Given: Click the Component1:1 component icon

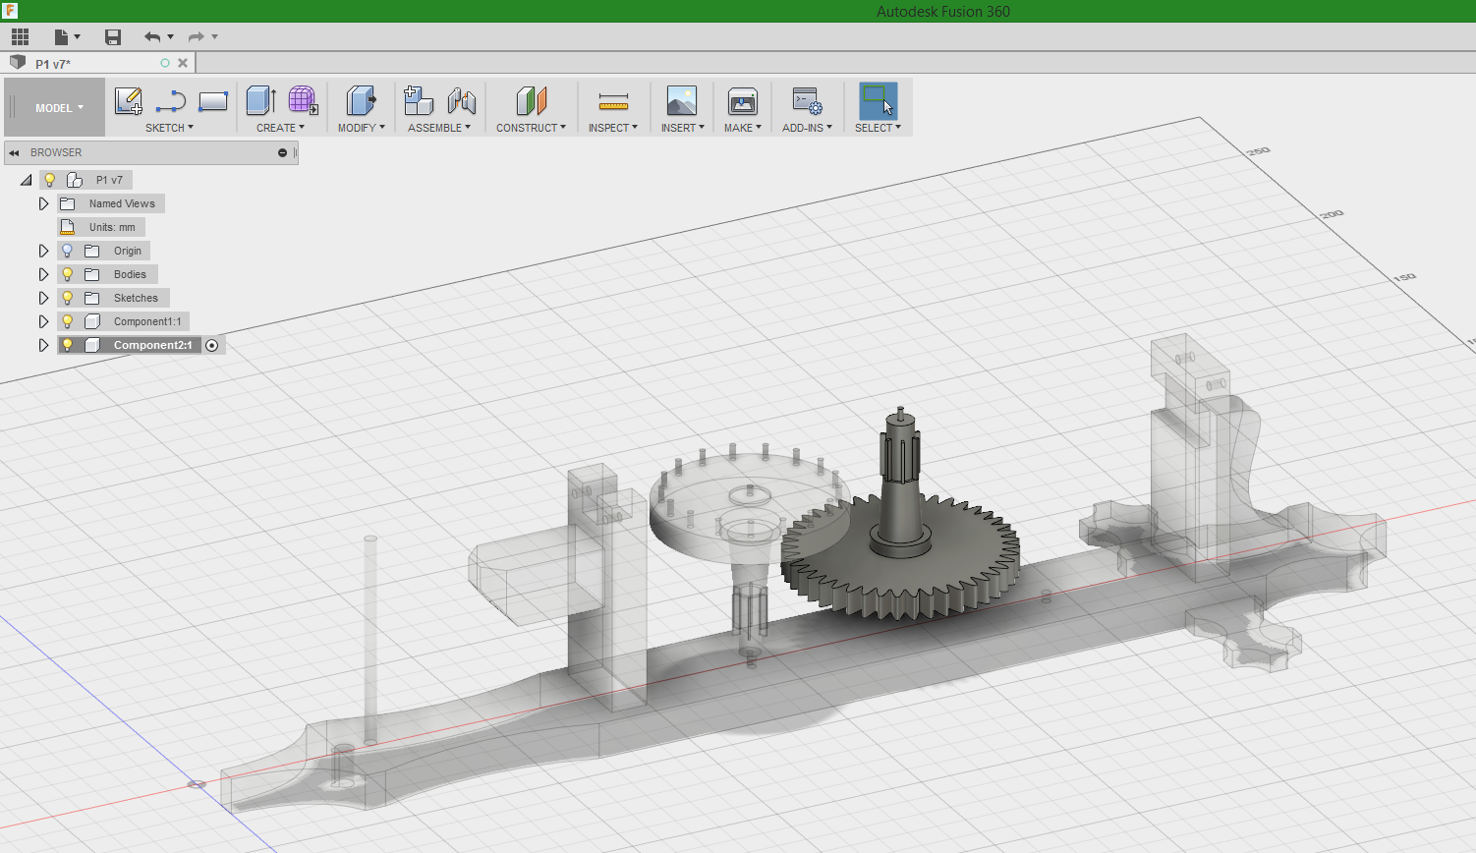Looking at the screenshot, I should pos(92,321).
